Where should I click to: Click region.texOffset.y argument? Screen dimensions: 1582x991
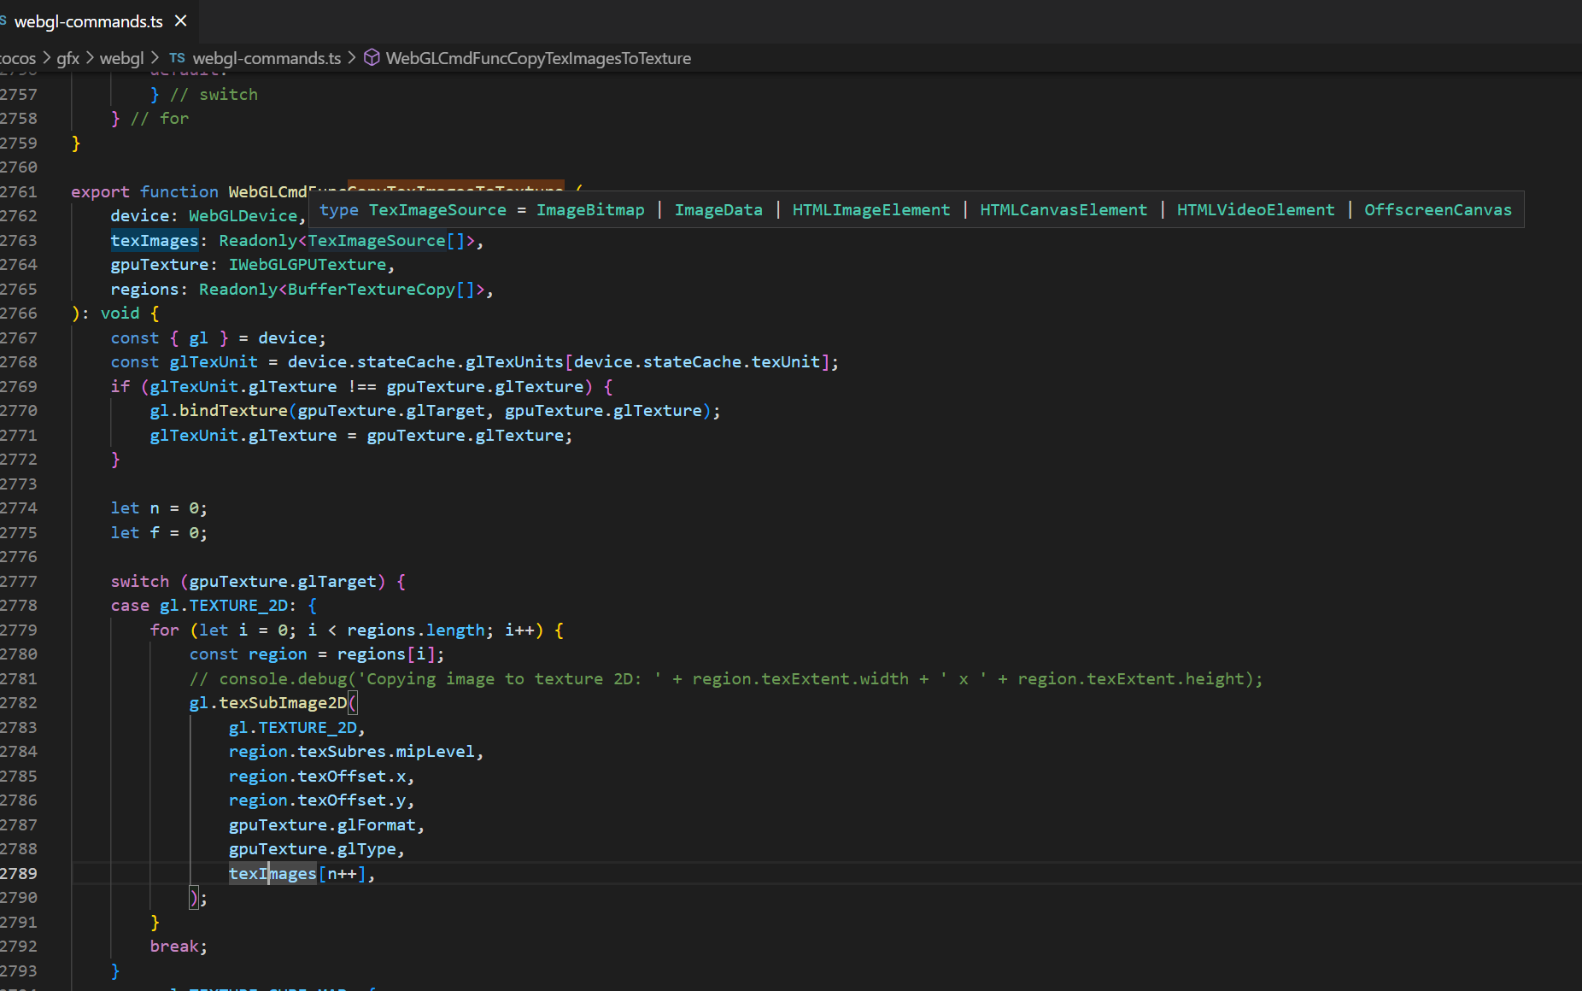coord(317,800)
